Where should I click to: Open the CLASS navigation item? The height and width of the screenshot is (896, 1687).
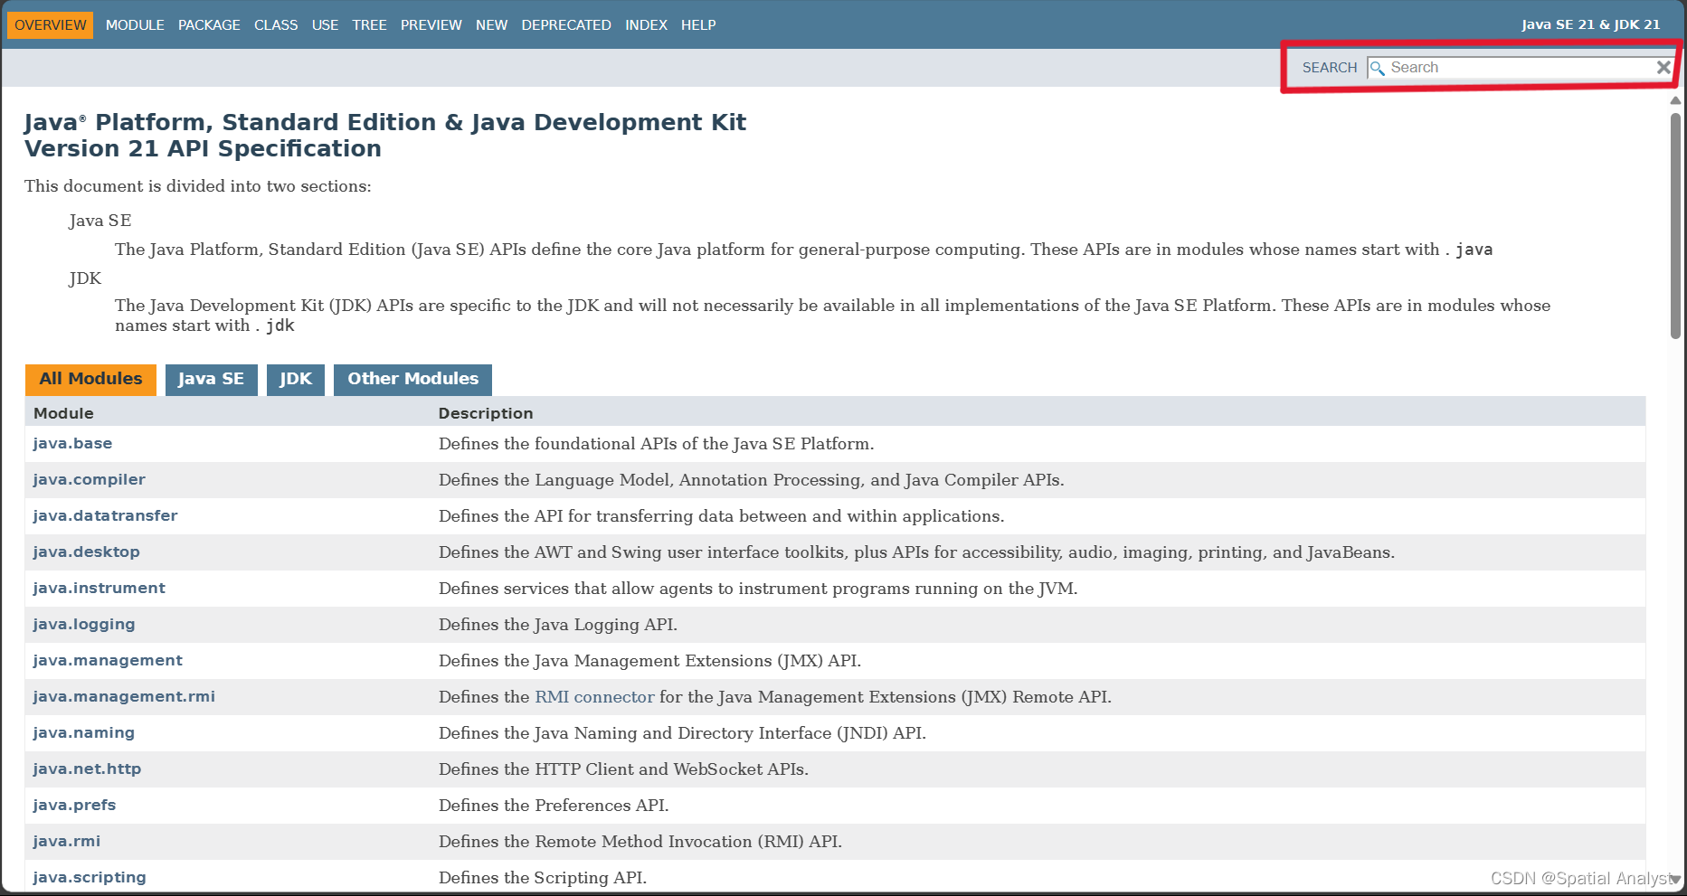pos(276,25)
